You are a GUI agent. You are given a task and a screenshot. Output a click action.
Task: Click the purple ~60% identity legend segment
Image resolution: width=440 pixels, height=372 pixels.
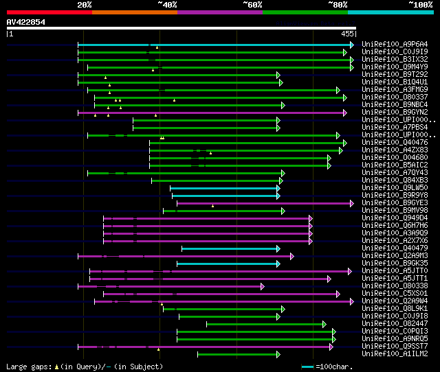coord(220,12)
